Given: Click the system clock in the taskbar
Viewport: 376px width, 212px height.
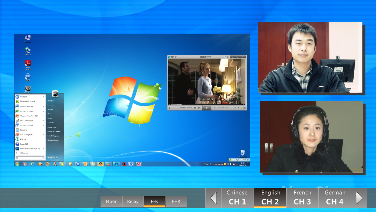Looking at the screenshot, I should point(243,164).
